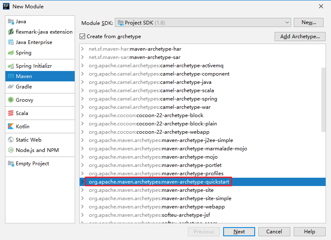
Task: Expand the camel-archetype-java node
Action: click(83, 82)
